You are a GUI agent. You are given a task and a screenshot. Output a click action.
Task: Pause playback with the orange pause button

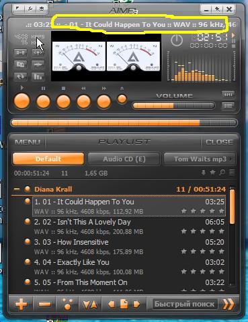(x=43, y=102)
